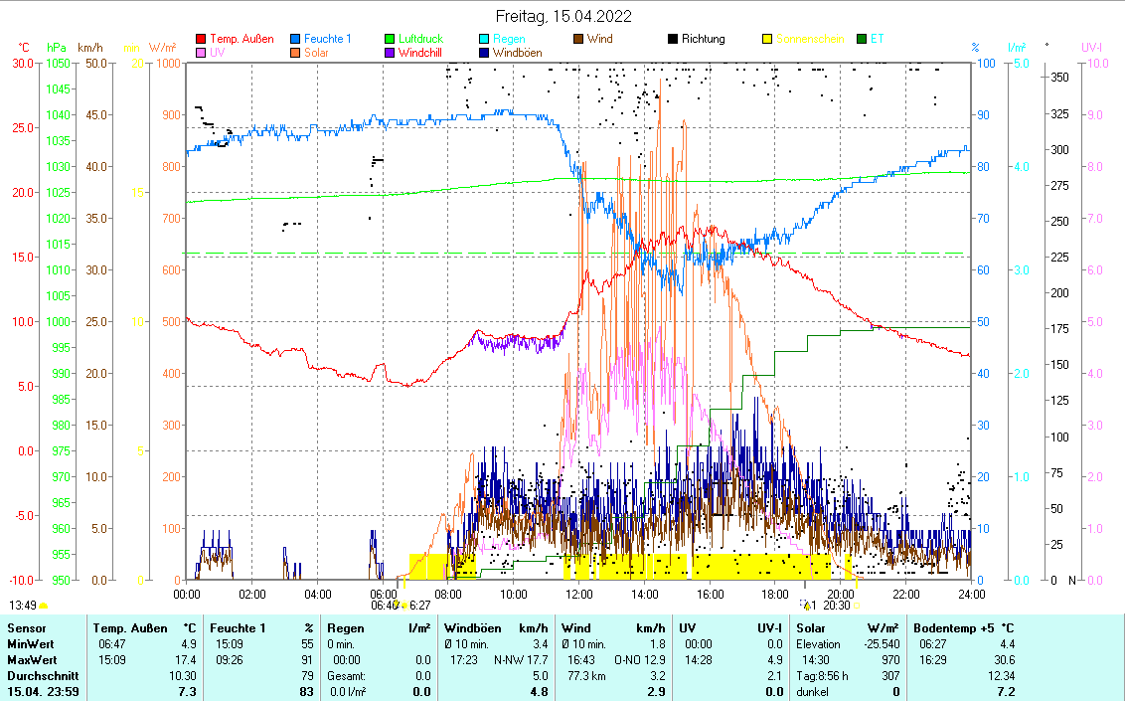Click the cyan Regen legend square
Screen dimensions: 1125x701
click(484, 39)
